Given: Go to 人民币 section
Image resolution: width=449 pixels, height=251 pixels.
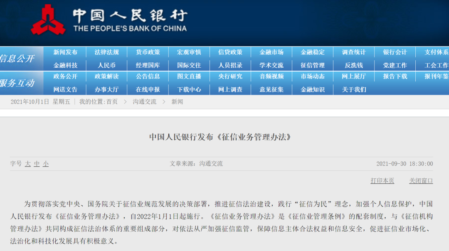Looking at the screenshot, I should [x=106, y=65].
